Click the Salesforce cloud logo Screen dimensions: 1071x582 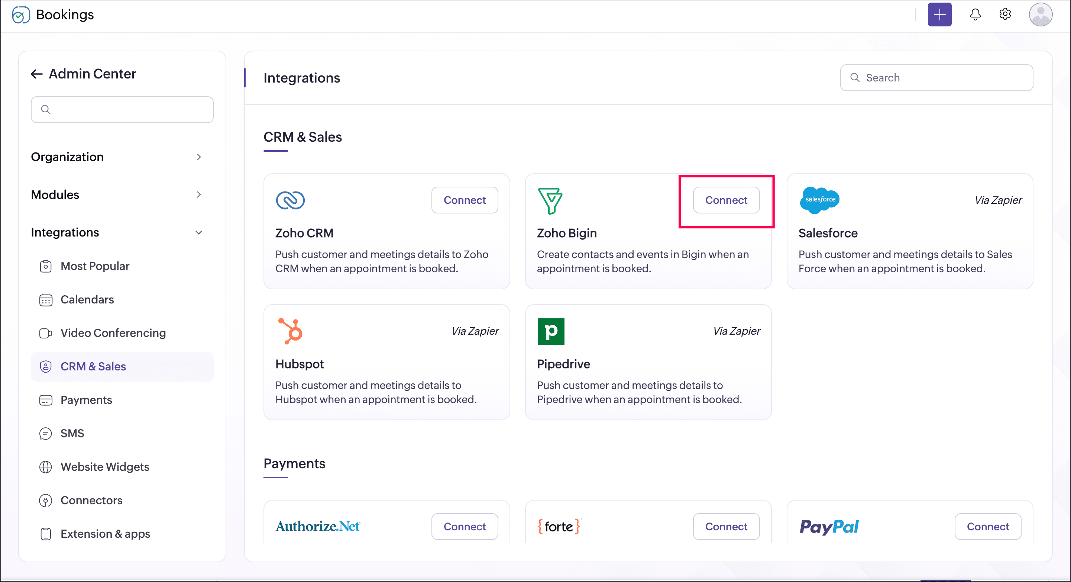click(x=819, y=200)
